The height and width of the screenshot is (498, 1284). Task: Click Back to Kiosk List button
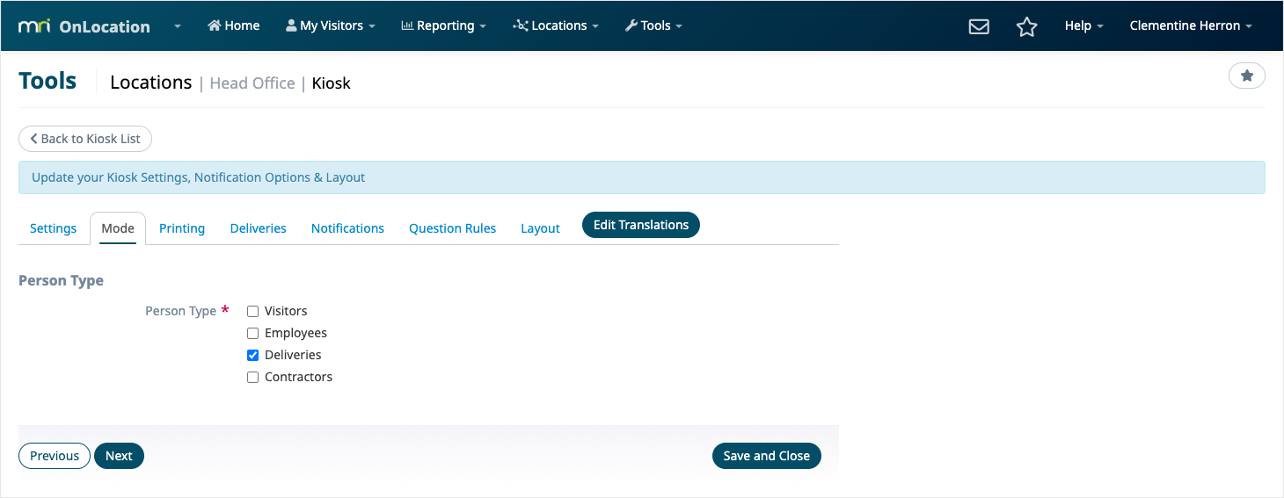coord(85,139)
